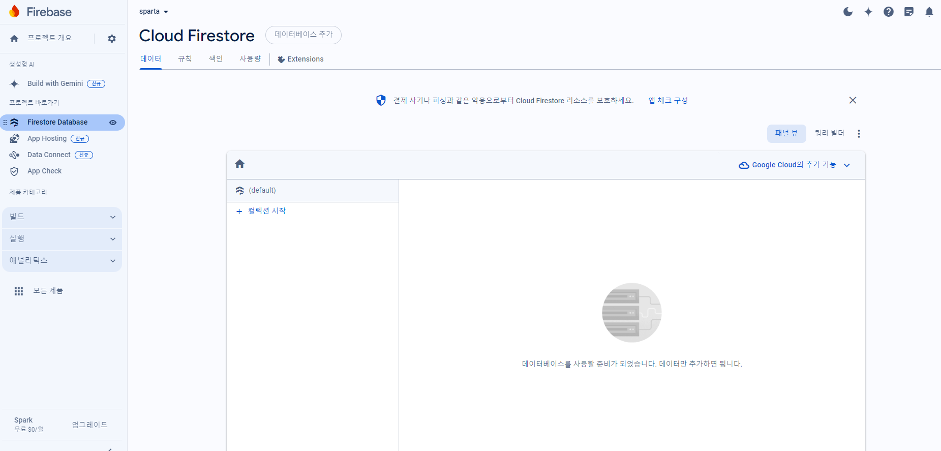Click the 프로젝트 바로가기 section label
Screen dimensions: 941x451
(x=34, y=103)
